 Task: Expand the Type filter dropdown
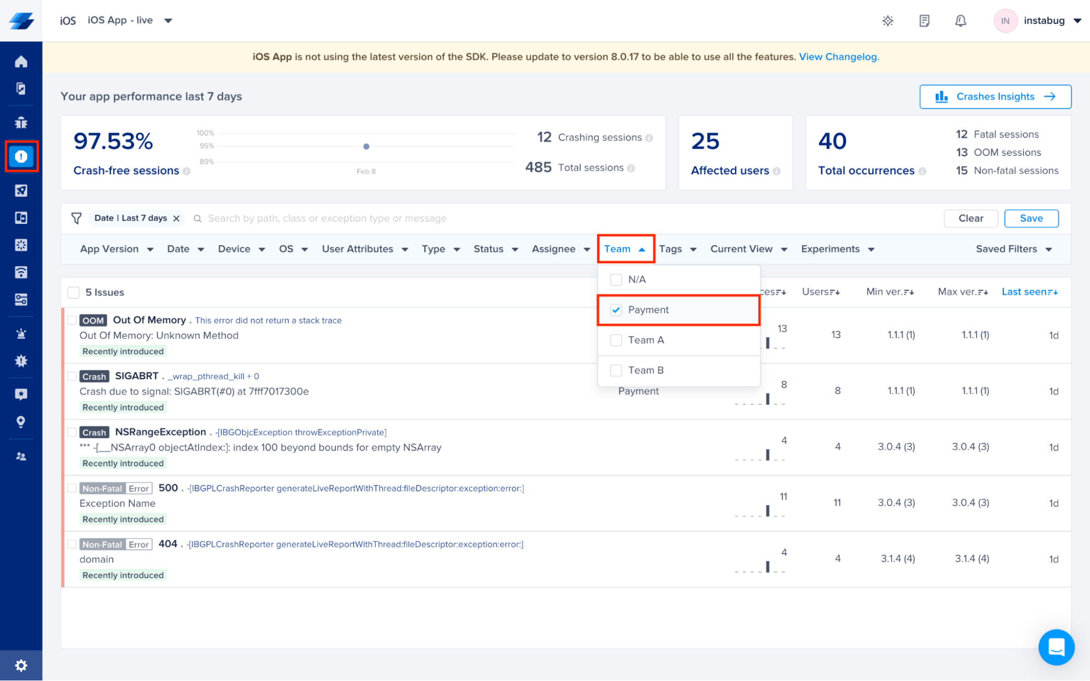coord(441,249)
